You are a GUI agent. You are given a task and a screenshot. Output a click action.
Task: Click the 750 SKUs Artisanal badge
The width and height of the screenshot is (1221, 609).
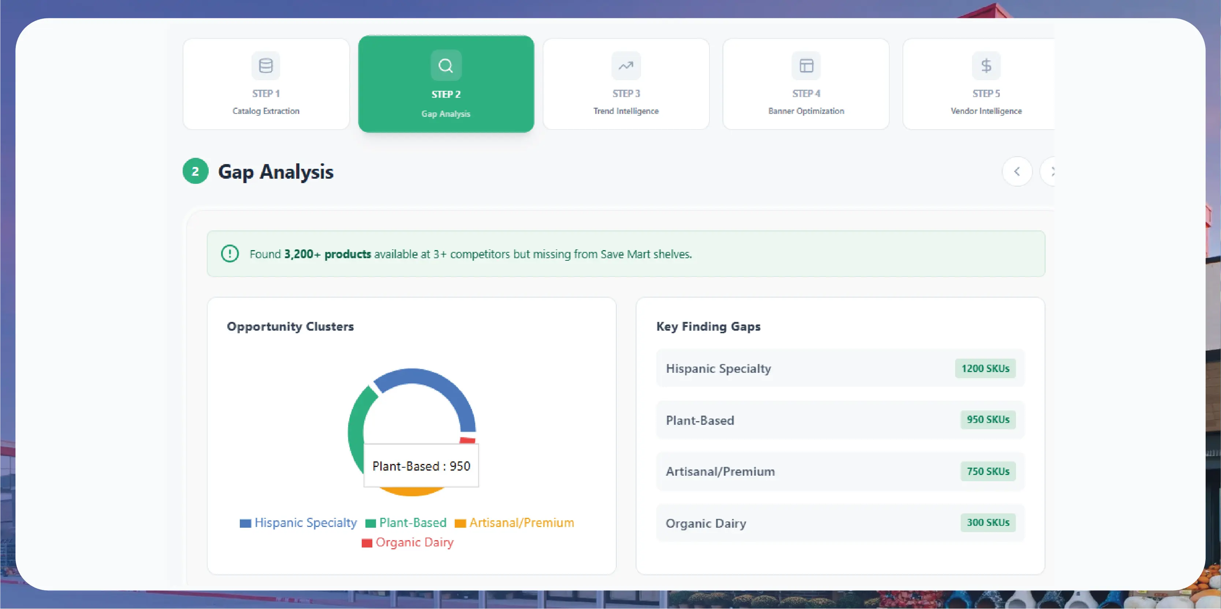[x=988, y=471]
